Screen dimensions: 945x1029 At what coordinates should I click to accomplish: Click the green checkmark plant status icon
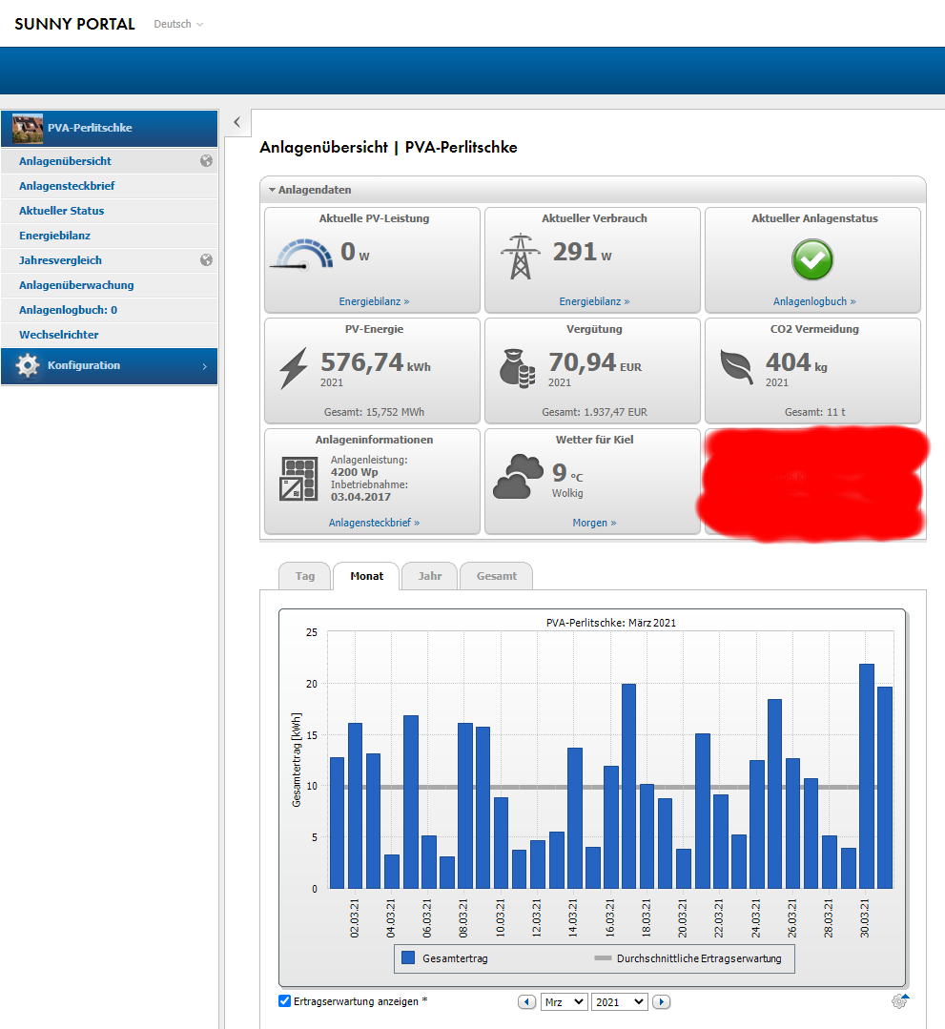(812, 259)
